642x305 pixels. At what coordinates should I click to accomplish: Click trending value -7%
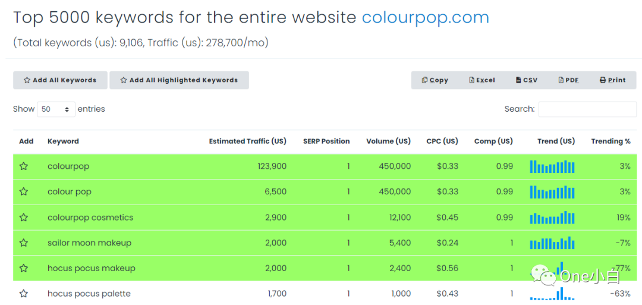[x=623, y=243]
